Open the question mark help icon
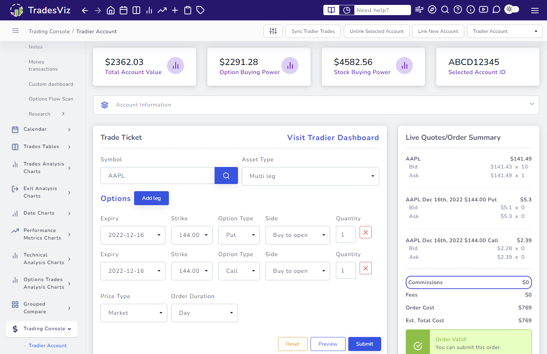This screenshot has height=354, width=547. [x=458, y=10]
